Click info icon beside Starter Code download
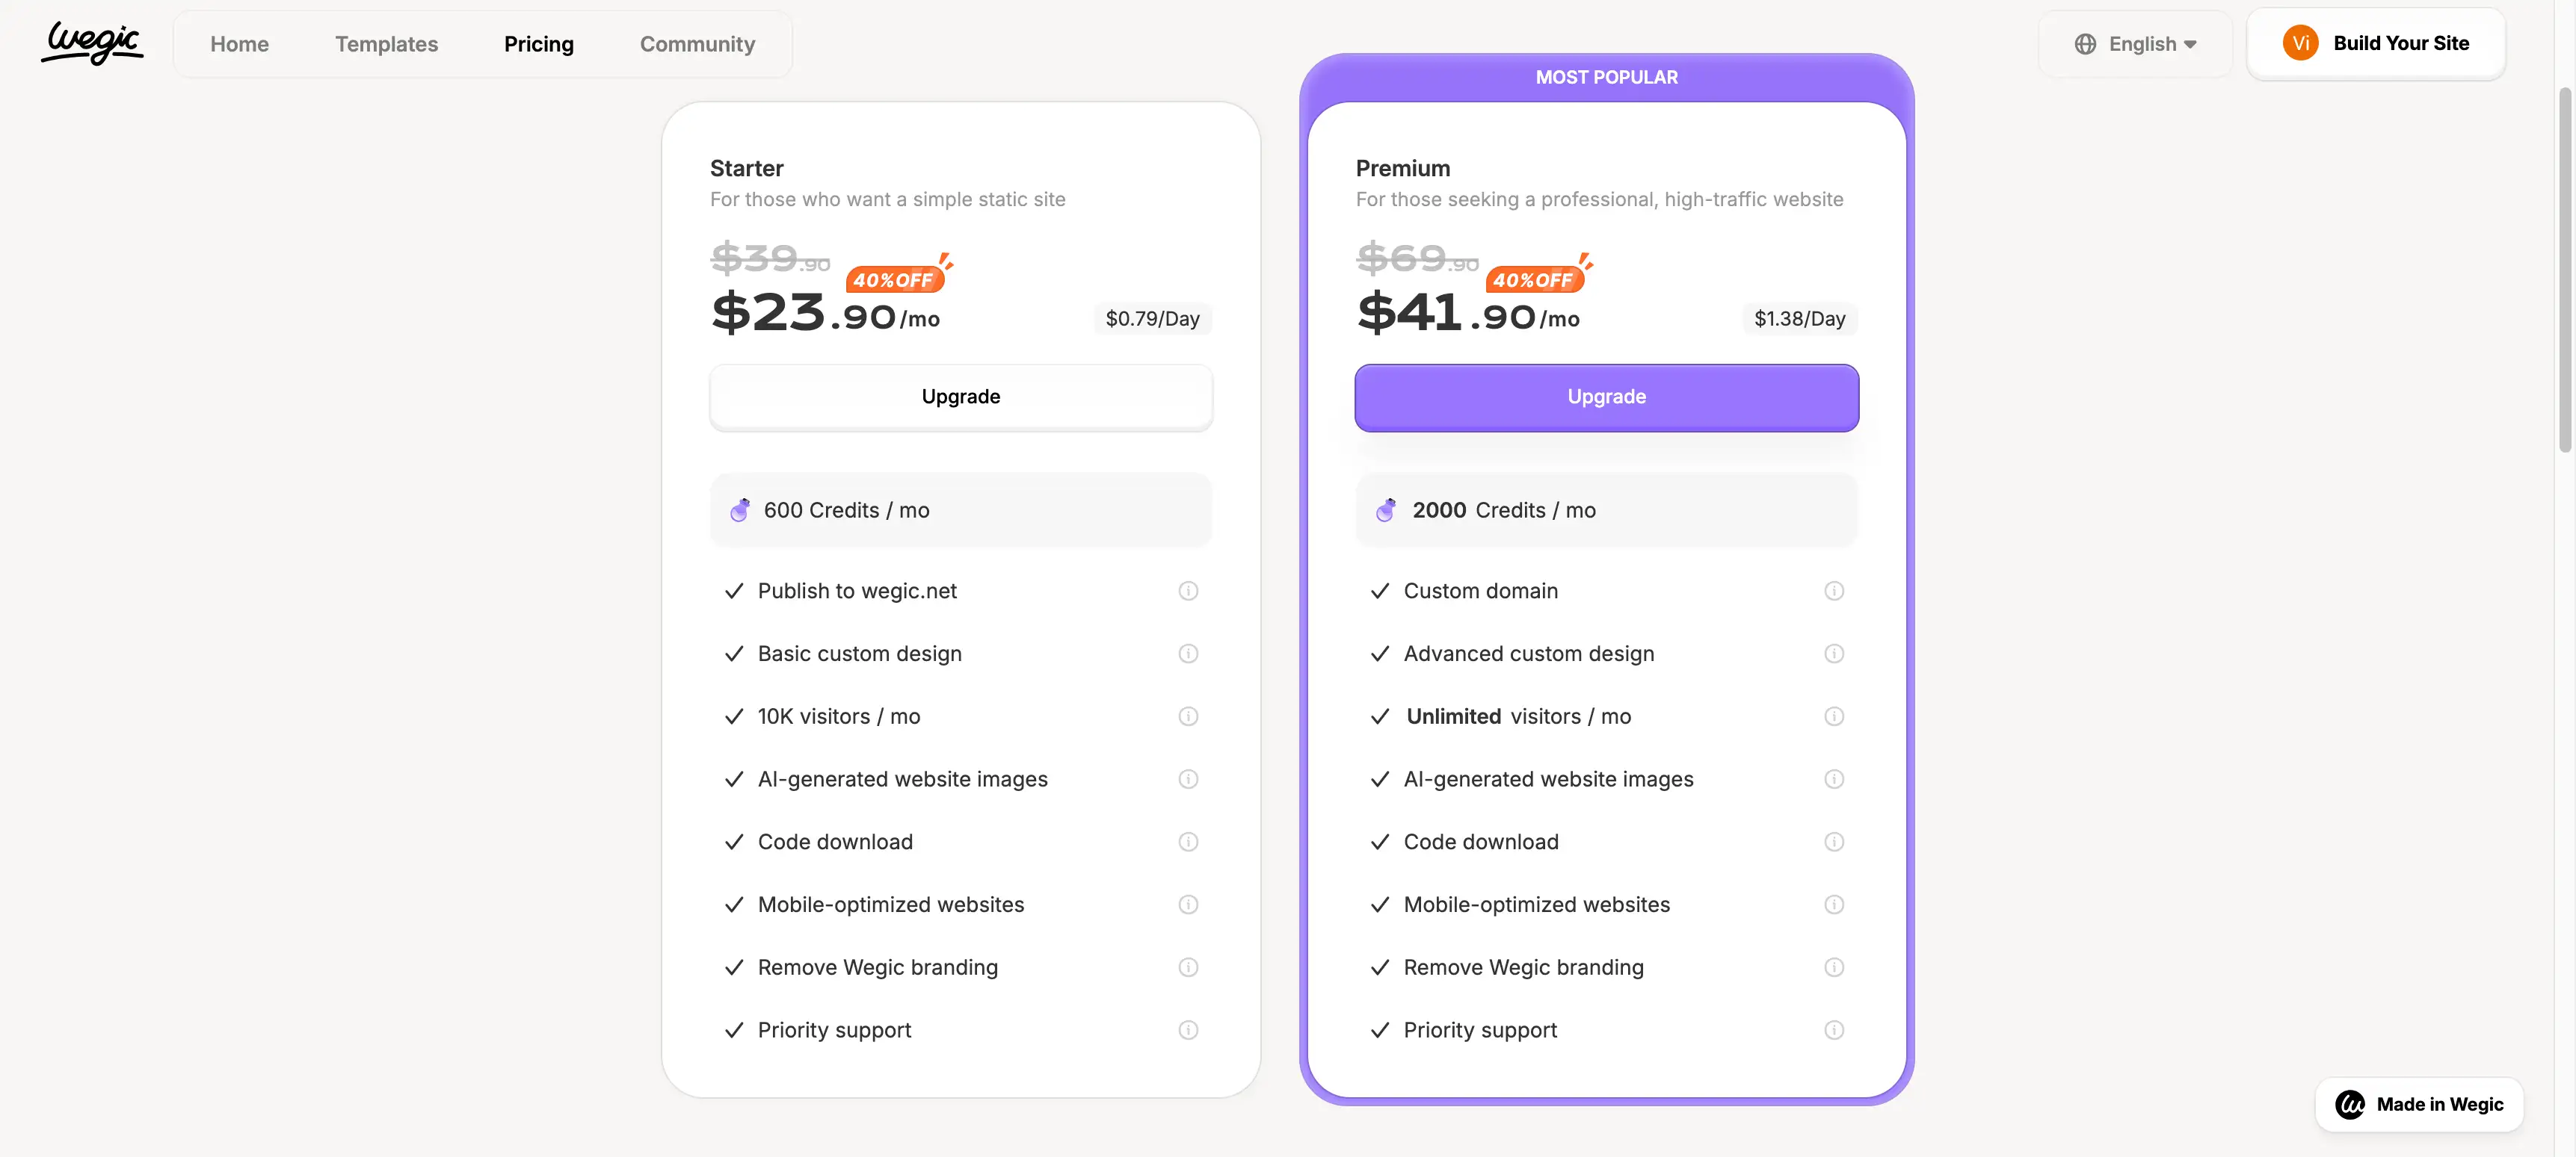Screen dimensions: 2576x1157 [x=1188, y=841]
